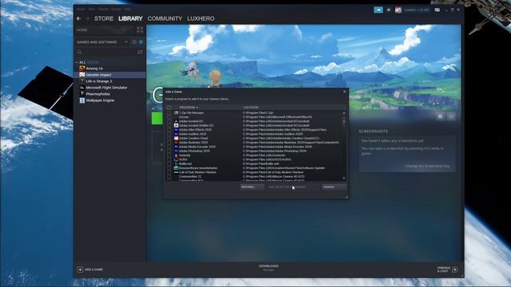511x287 pixels.
Task: Sort by the Program column header
Action: (188, 108)
